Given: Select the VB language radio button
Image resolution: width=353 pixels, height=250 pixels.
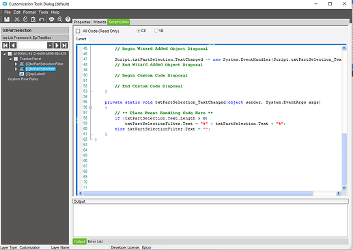Looking at the screenshot, I should (156, 31).
